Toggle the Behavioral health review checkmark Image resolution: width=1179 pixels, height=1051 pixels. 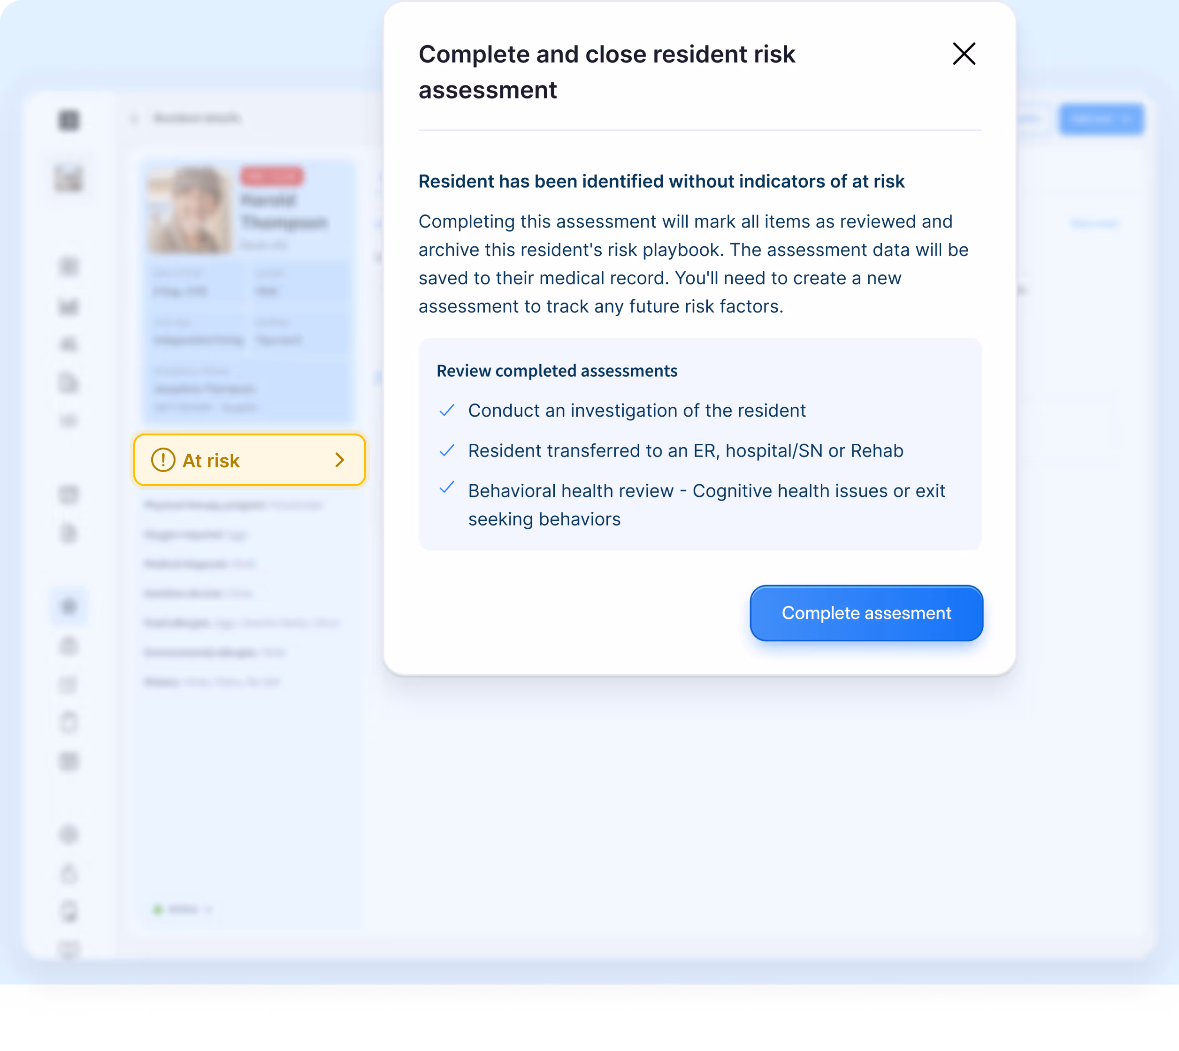click(x=446, y=487)
